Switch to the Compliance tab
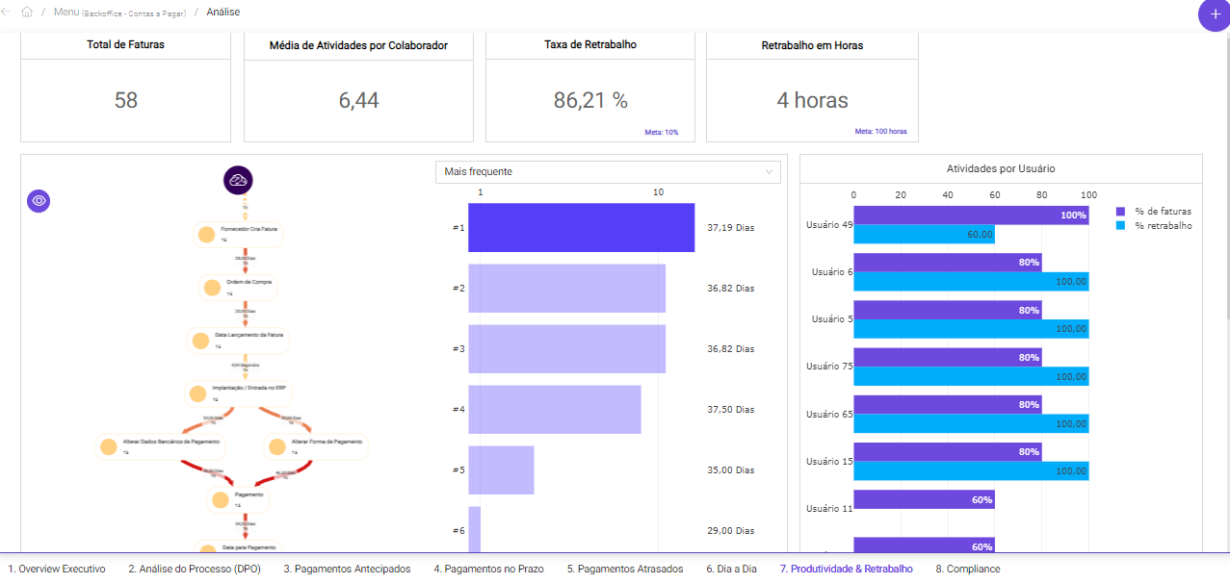This screenshot has width=1230, height=583. pos(966,569)
